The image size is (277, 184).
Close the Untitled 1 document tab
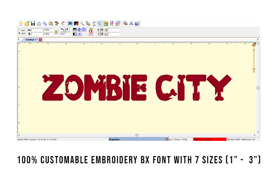pos(41,40)
